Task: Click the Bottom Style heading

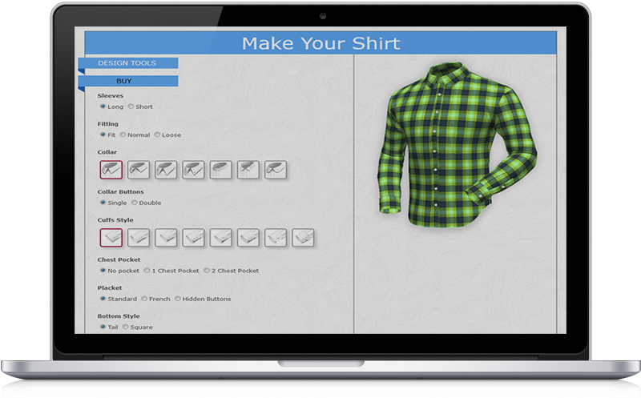Action: (119, 316)
